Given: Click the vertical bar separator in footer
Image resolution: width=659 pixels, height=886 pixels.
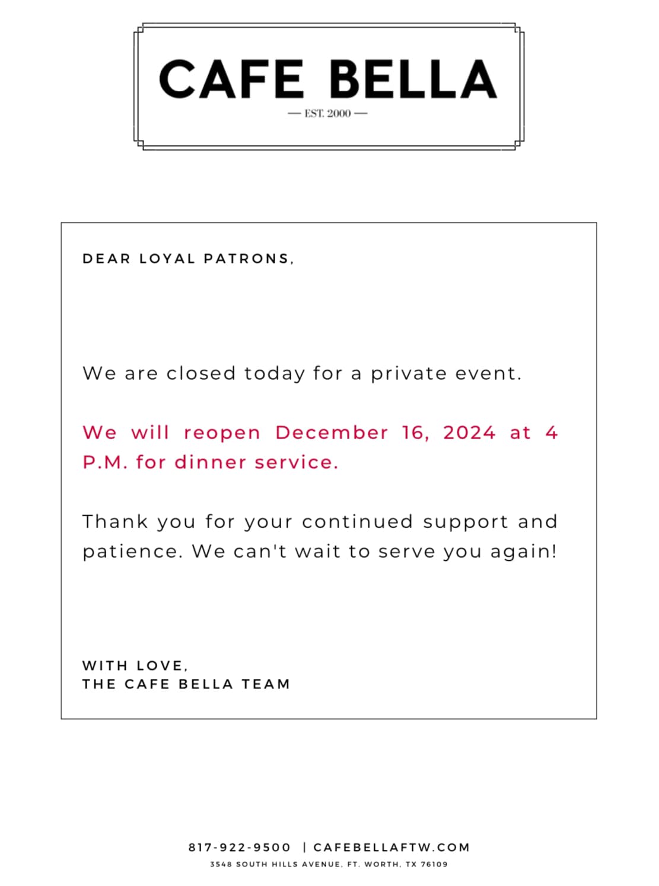Looking at the screenshot, I should pyautogui.click(x=304, y=847).
